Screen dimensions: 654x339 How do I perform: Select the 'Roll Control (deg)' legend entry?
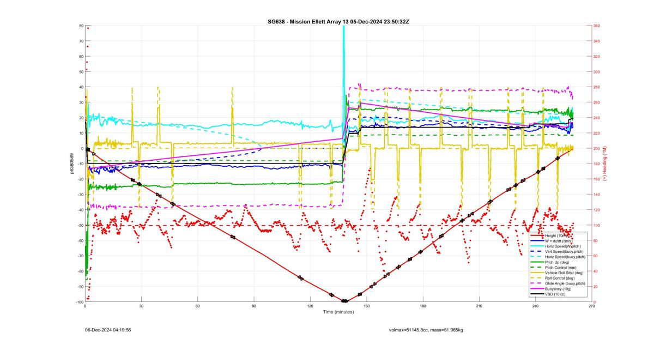click(x=560, y=278)
